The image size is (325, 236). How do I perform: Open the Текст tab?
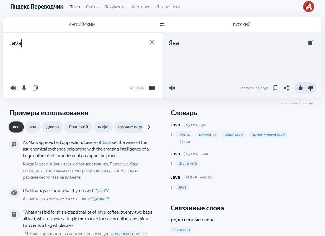click(75, 7)
